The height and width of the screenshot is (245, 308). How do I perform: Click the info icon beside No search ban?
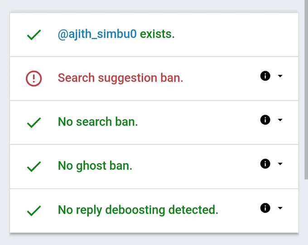(265, 120)
